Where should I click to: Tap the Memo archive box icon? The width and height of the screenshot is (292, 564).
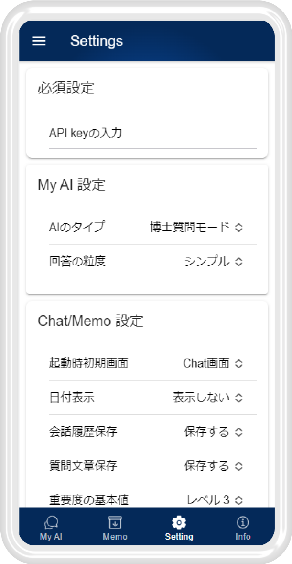(x=115, y=522)
